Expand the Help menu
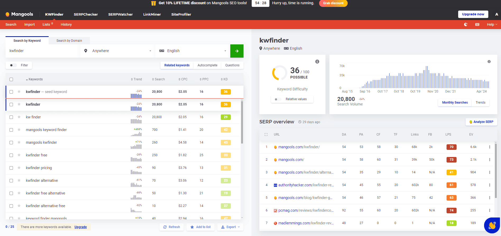The image size is (501, 236). tap(492, 24)
